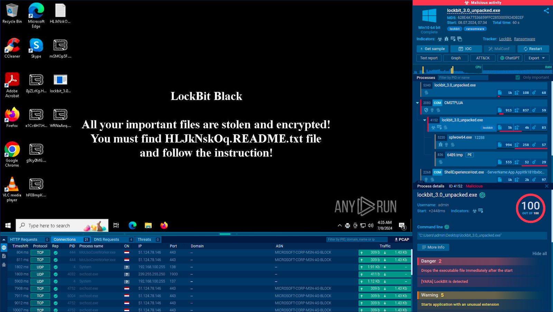This screenshot has height=312, width=553.
Task: Open the Microsoft Edge desktop shortcut
Action: [36, 16]
